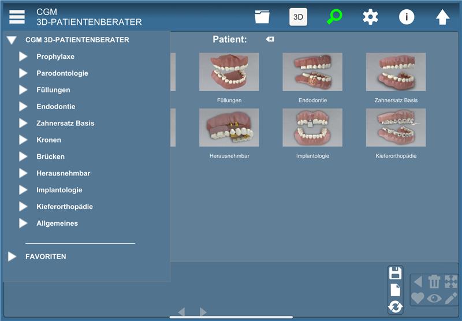
Task: Expand the Prophylaxe tree arrow
Action: (x=23, y=57)
